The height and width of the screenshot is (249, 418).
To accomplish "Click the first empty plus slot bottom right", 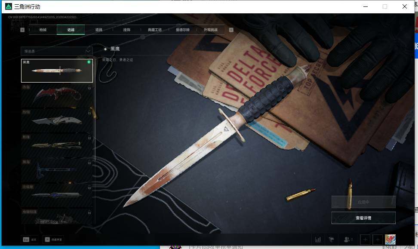I will 365,240.
